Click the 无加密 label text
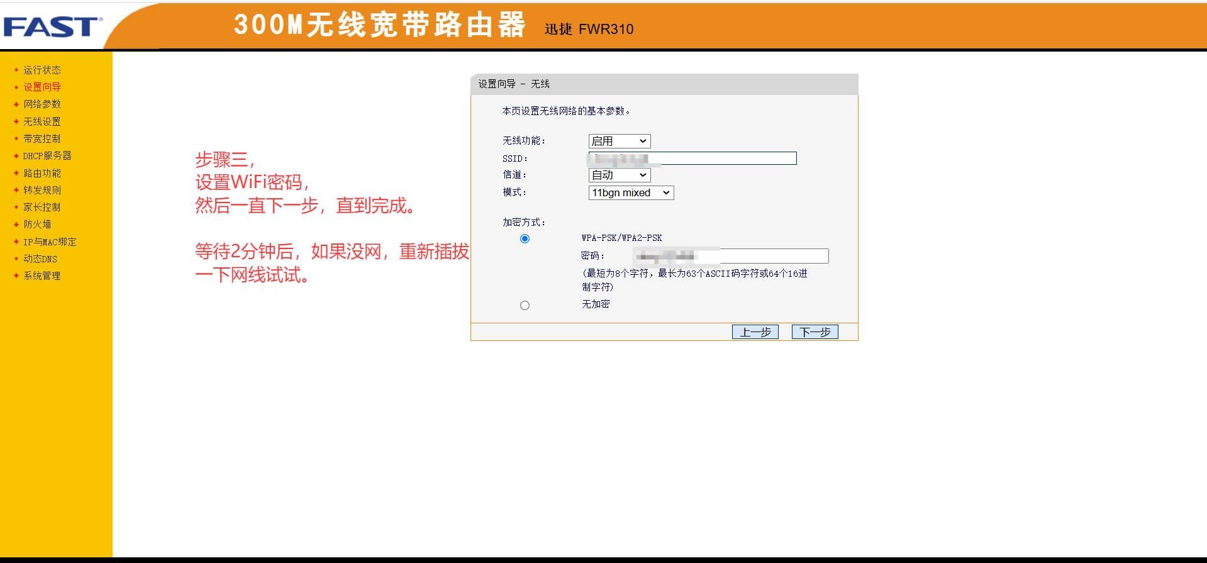The width and height of the screenshot is (1207, 563). tap(596, 304)
